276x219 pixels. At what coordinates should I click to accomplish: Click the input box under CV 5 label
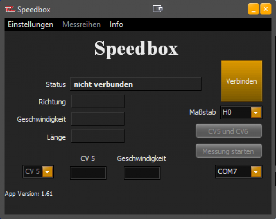[88, 173]
